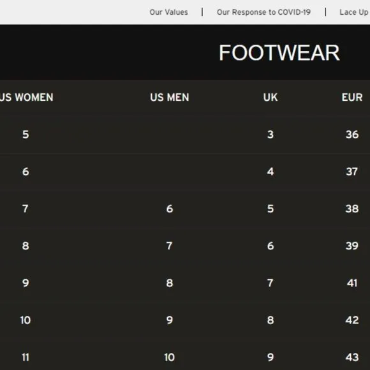Select EUR size 38 cell
Screen dimensions: 370x370
(x=352, y=209)
